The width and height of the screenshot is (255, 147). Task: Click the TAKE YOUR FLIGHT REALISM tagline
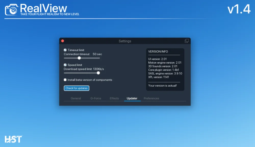tap(50, 14)
